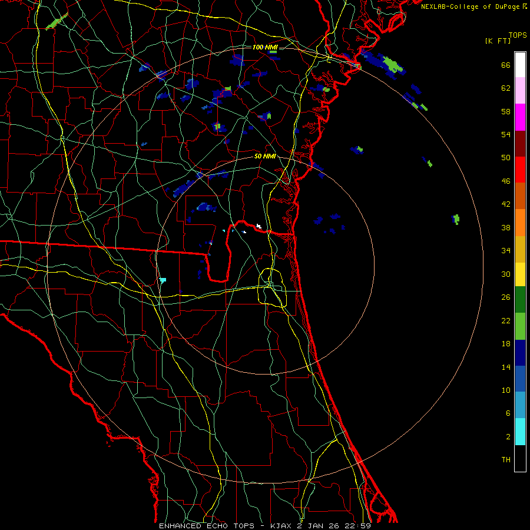
Task: Click the green streak echo in the northwest corner
Action: tap(57, 21)
